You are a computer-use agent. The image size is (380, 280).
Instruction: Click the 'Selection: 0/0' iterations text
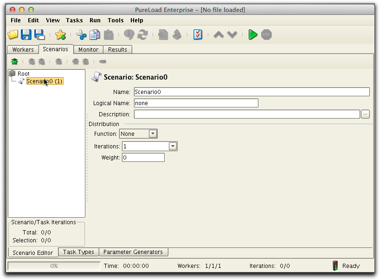[x=32, y=240]
